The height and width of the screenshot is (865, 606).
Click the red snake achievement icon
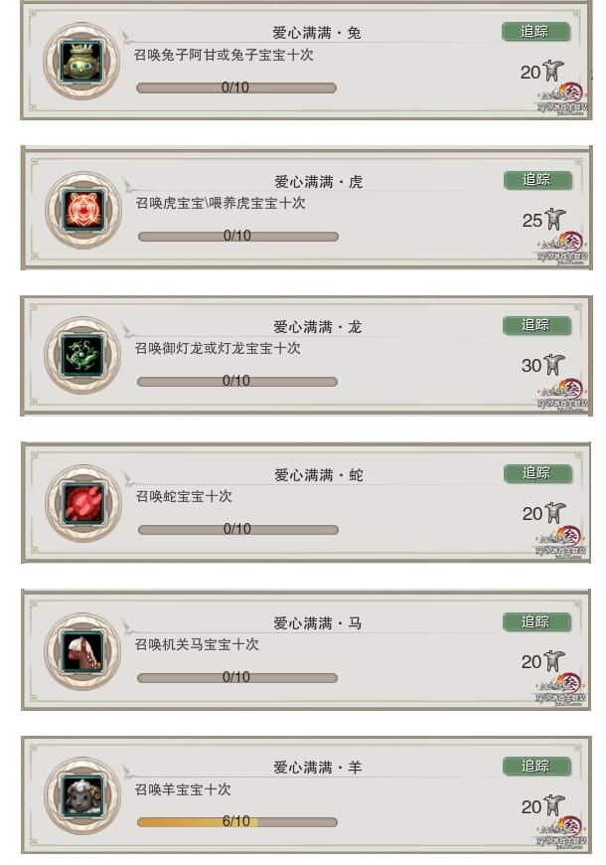click(x=83, y=503)
